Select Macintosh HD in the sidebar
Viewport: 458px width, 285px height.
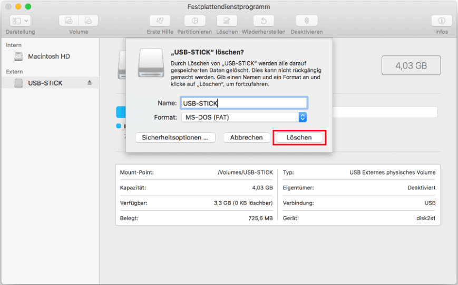[50, 56]
